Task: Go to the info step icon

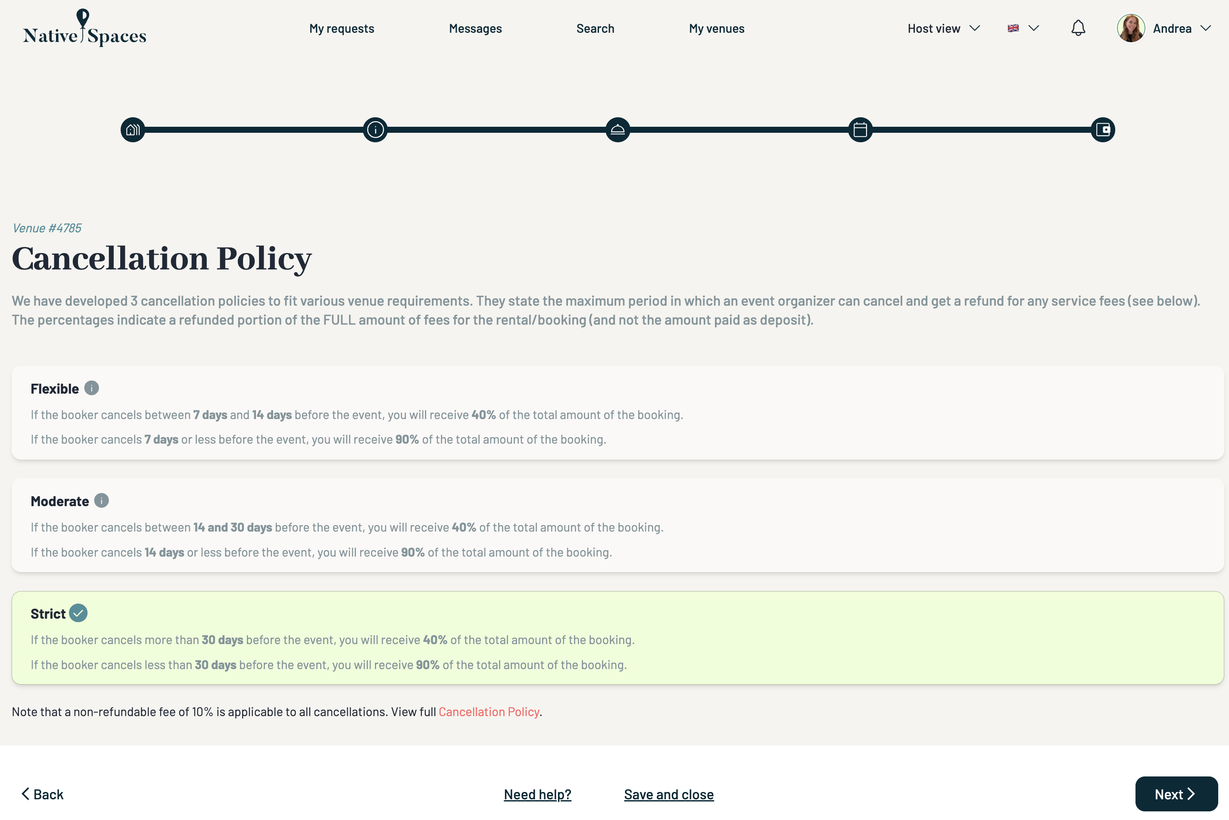Action: tap(375, 130)
